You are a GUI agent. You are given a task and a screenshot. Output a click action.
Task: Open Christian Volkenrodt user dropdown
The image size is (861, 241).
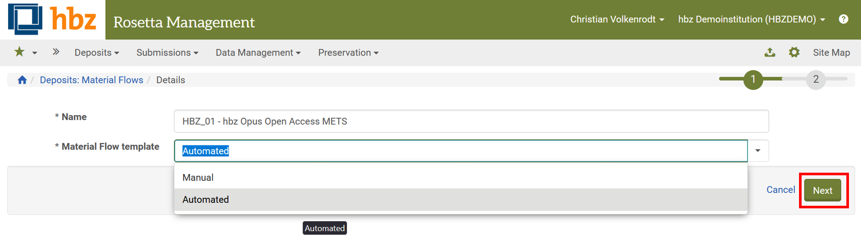point(617,19)
